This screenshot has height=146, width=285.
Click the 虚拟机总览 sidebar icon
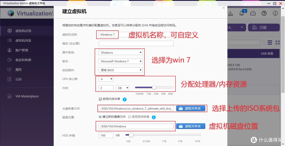pyautogui.click(x=9, y=31)
